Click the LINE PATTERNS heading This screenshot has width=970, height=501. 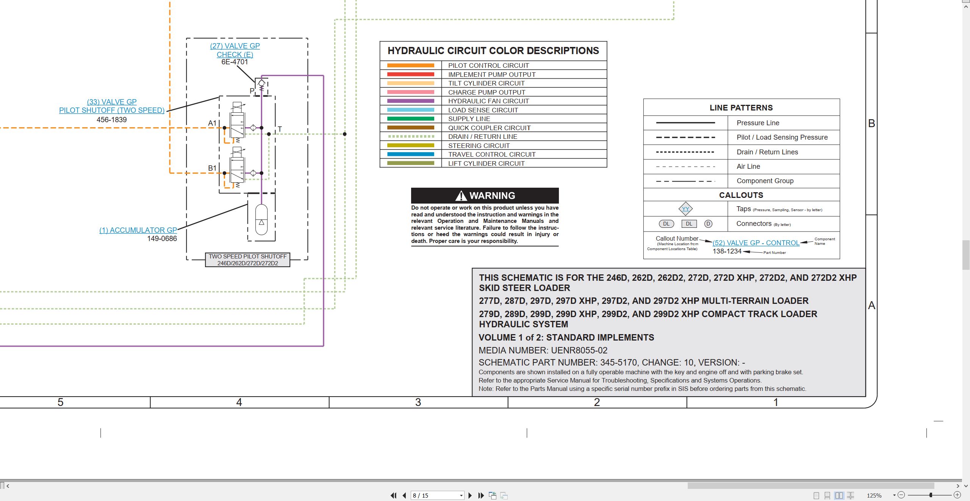click(x=741, y=108)
